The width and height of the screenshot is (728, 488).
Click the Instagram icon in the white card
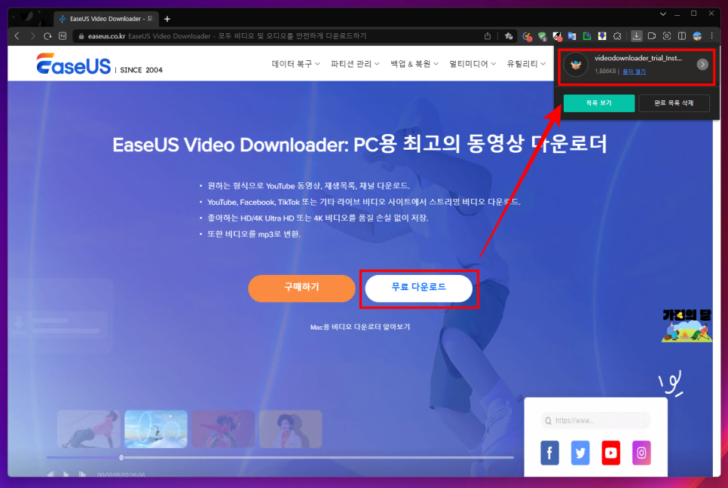point(641,453)
